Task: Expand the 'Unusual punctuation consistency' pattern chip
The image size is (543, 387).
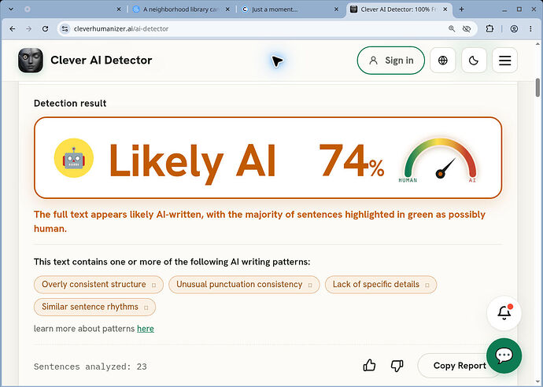Action: [x=244, y=285]
